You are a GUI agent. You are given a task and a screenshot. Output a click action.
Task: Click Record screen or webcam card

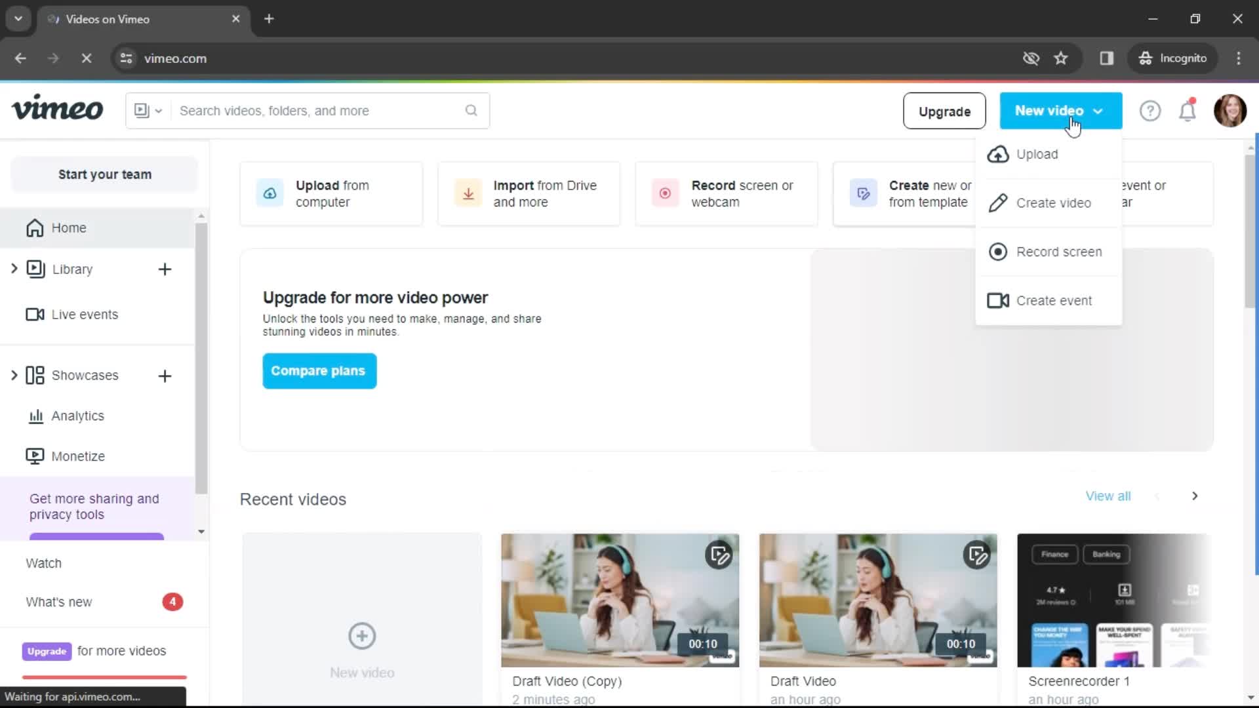click(x=726, y=193)
